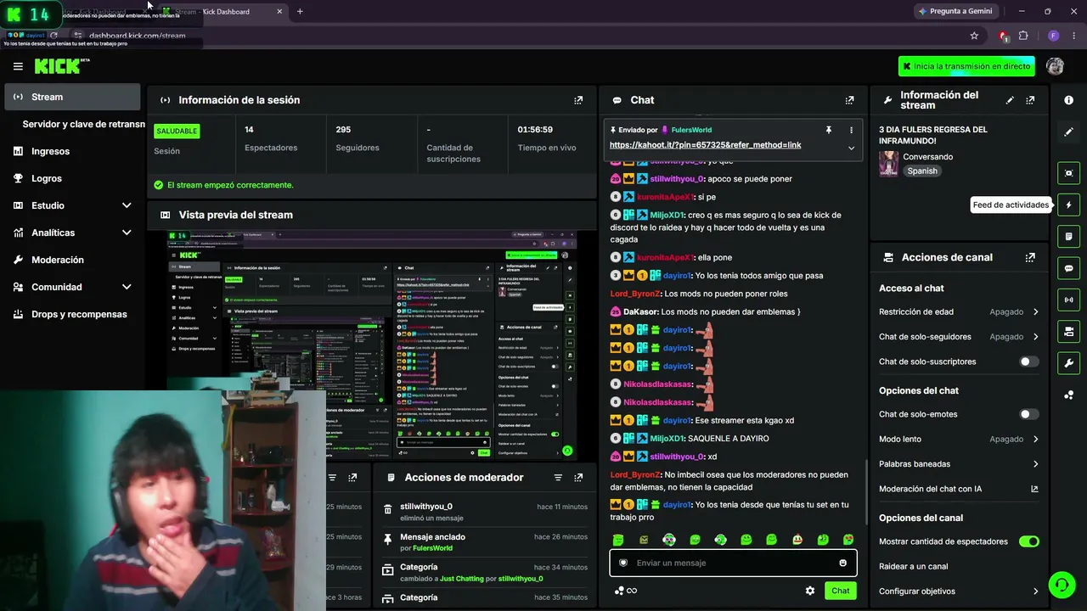Open chat settings gear icon
The width and height of the screenshot is (1087, 611).
pos(809,591)
